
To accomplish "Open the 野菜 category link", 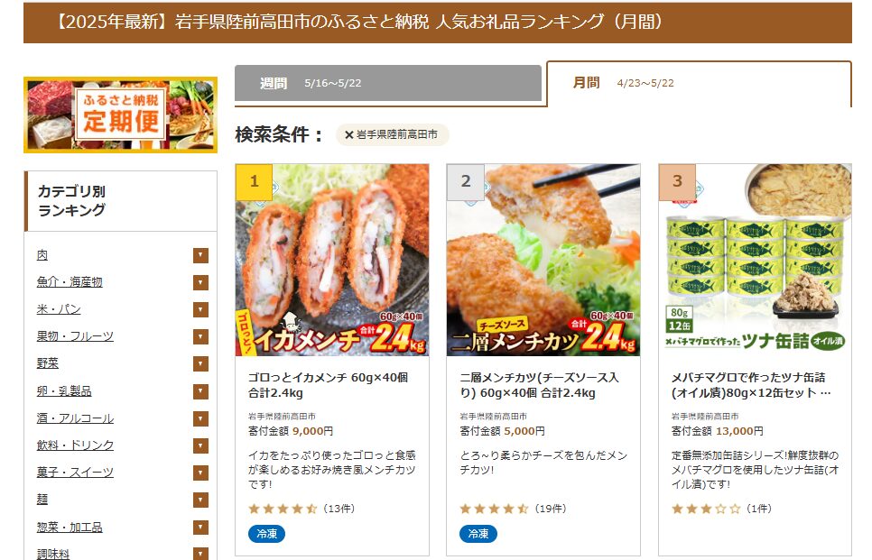I will (47, 363).
